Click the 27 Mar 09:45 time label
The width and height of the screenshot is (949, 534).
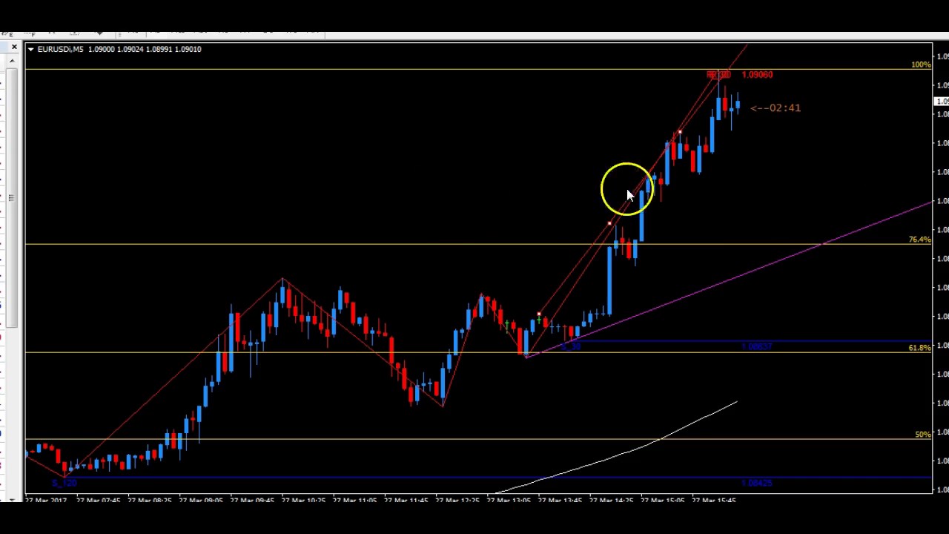coord(252,501)
